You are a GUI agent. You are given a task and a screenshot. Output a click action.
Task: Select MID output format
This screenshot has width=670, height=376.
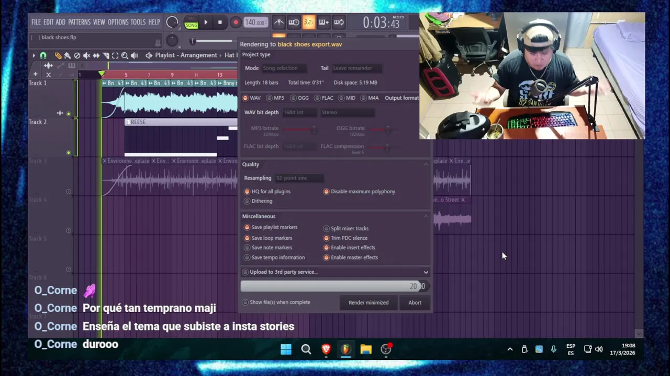347,98
